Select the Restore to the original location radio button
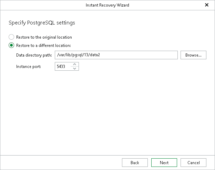 [x=12, y=37]
